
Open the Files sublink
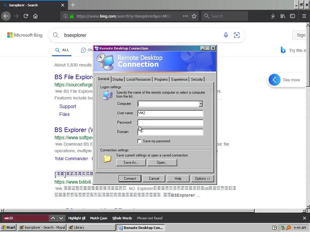64,114
